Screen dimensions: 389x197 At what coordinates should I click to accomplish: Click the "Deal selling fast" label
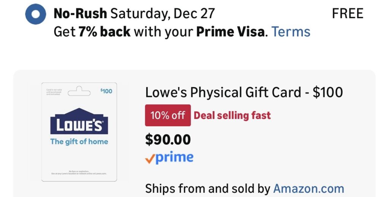[x=232, y=115]
